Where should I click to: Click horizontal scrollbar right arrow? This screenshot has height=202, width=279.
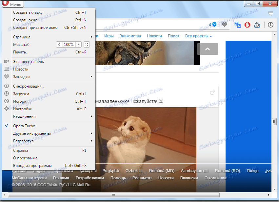coord(269,195)
